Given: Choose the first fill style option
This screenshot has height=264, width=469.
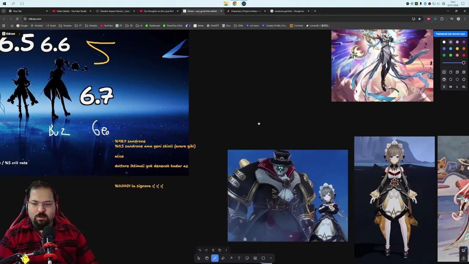Looking at the screenshot, I should point(444,72).
